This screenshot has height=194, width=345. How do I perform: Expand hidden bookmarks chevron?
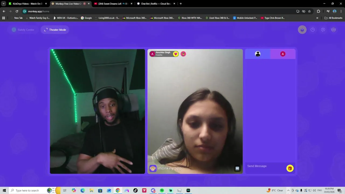317,18
